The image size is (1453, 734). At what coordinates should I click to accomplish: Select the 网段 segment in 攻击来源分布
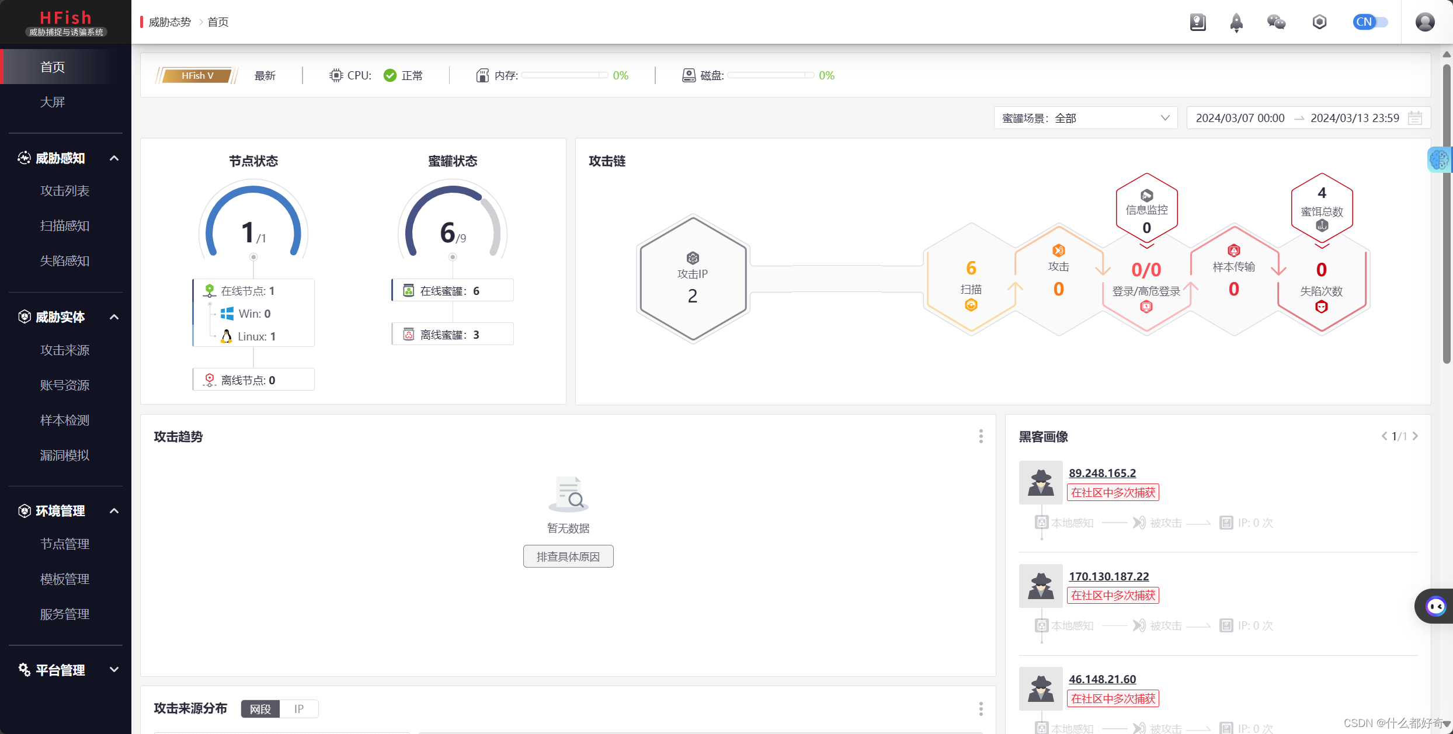260,708
